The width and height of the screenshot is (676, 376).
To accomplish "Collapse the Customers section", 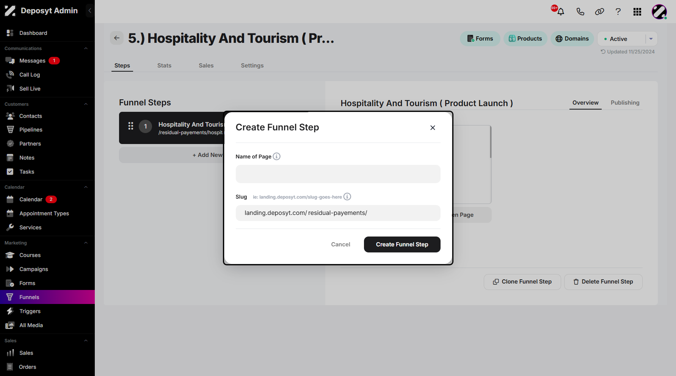I will click(x=86, y=104).
